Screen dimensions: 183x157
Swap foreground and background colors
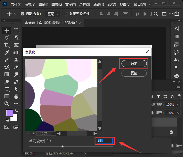tap(16, 111)
